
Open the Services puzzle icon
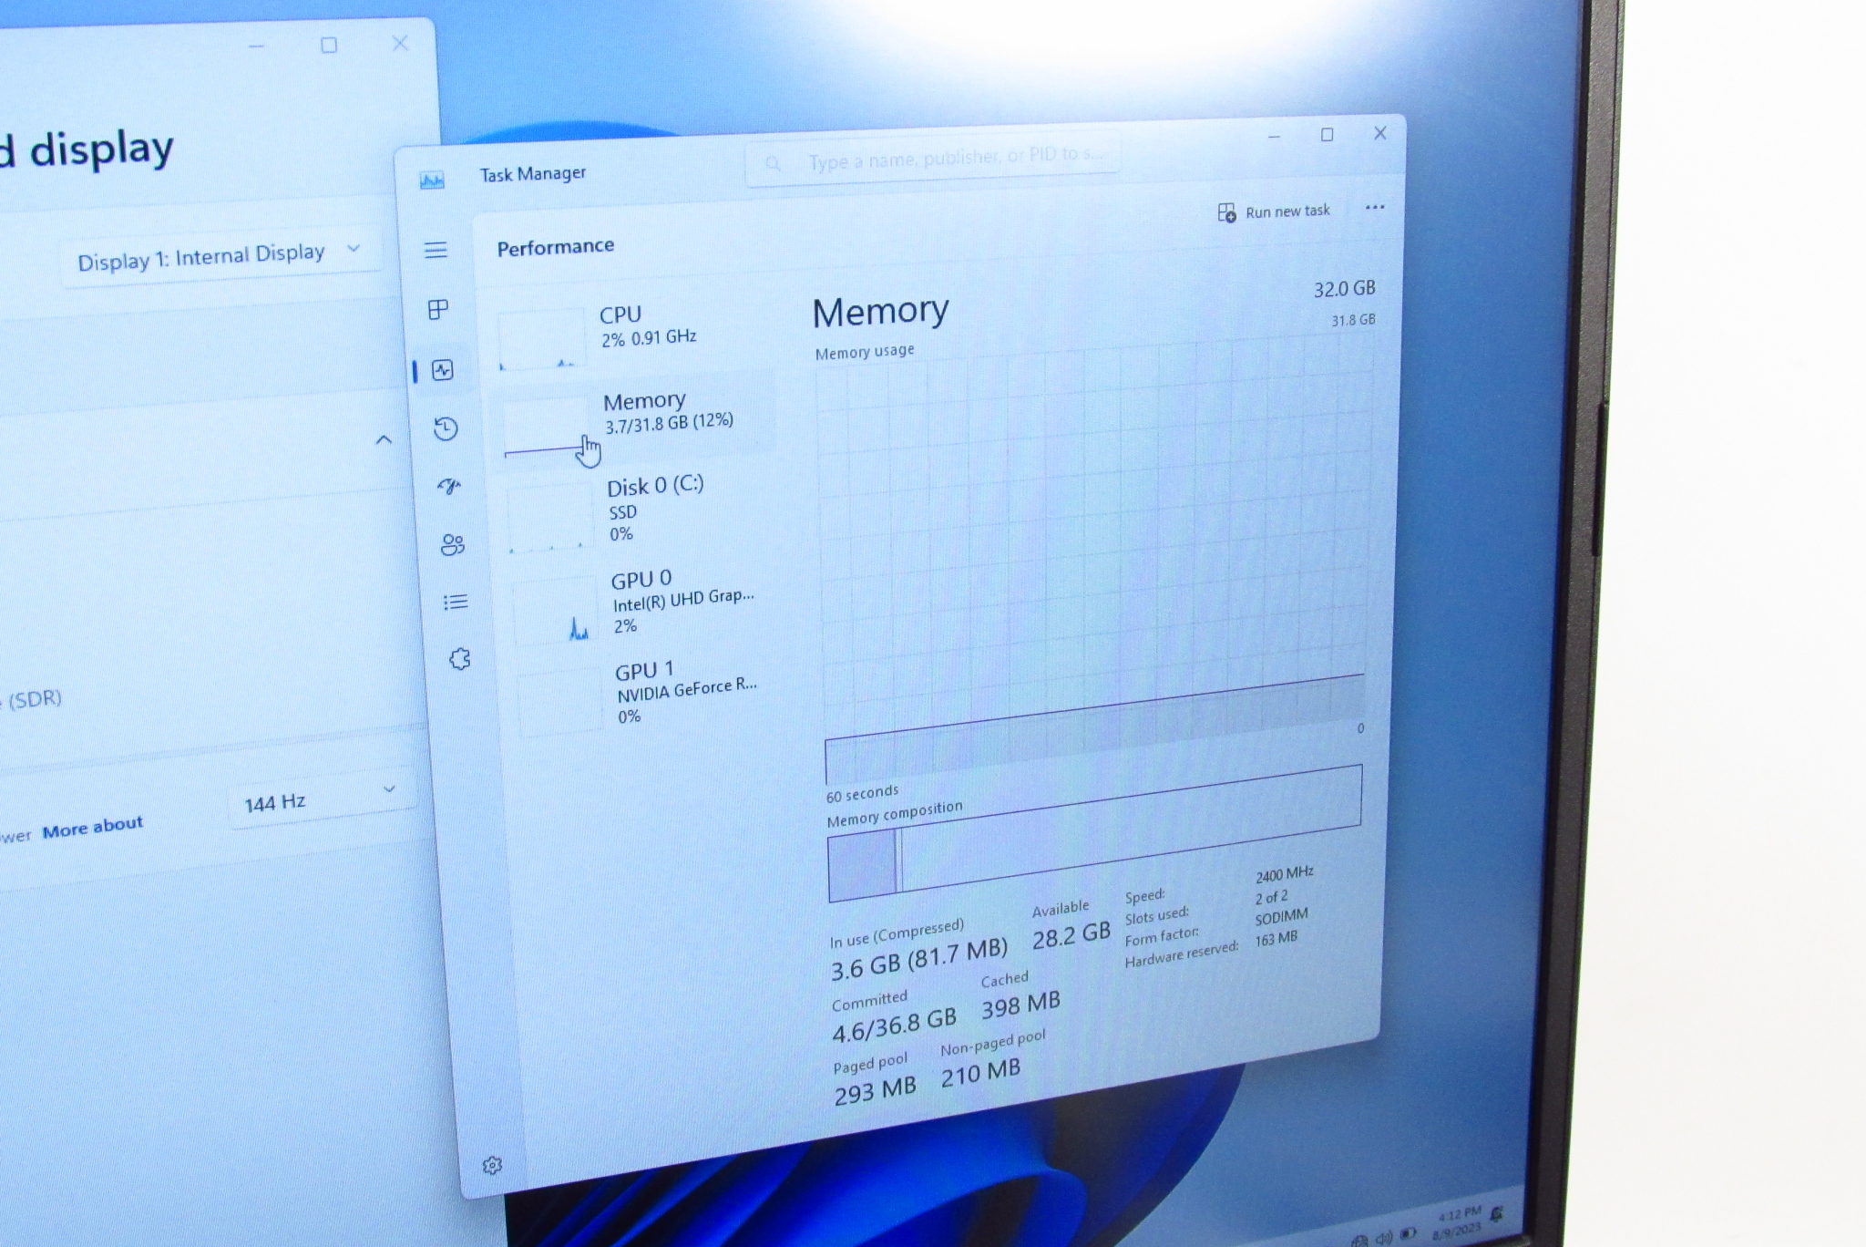pos(460,659)
